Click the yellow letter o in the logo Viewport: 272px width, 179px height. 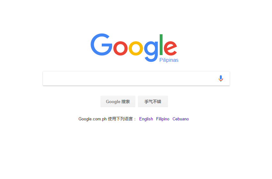pyautogui.click(x=136, y=48)
